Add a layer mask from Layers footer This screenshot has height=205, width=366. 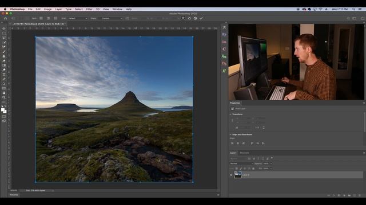[339, 195]
